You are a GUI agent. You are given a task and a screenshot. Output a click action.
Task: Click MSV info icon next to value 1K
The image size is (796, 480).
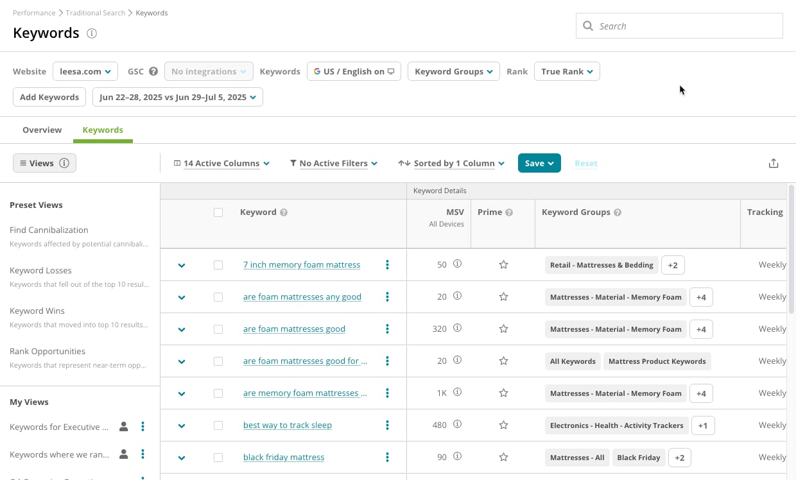click(x=457, y=392)
